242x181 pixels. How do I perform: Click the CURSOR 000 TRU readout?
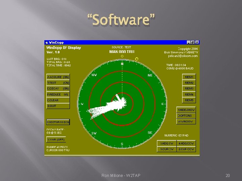58,150
